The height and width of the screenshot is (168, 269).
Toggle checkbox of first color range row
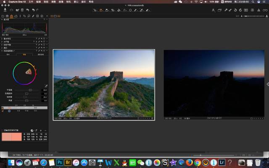pos(3,108)
